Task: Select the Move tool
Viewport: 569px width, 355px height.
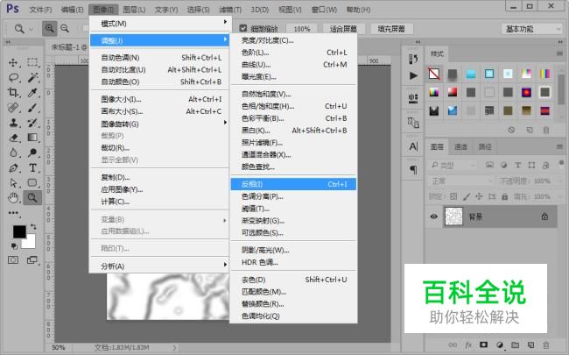Action: tap(13, 62)
